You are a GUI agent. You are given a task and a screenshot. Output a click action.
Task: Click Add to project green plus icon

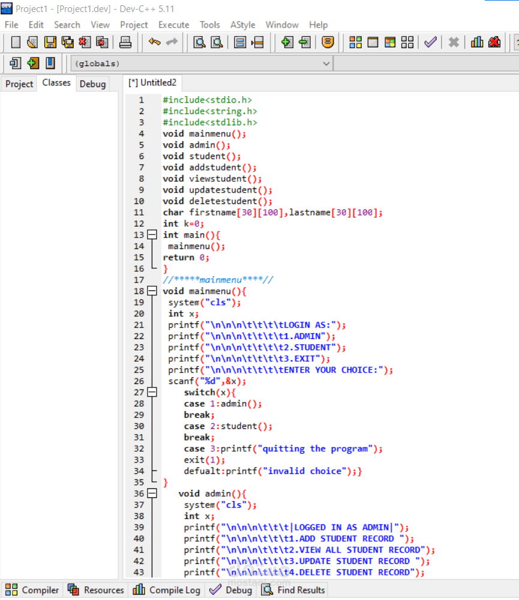[x=287, y=42]
